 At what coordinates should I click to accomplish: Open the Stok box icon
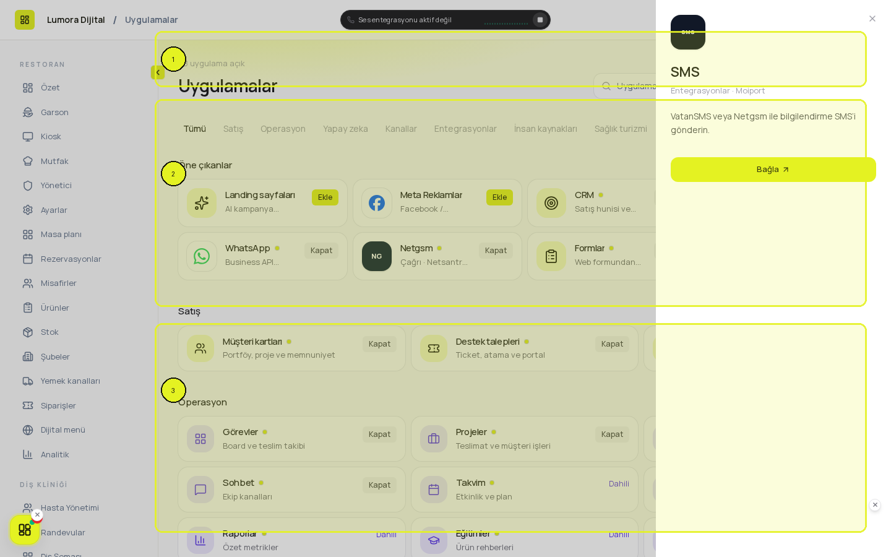tap(28, 332)
